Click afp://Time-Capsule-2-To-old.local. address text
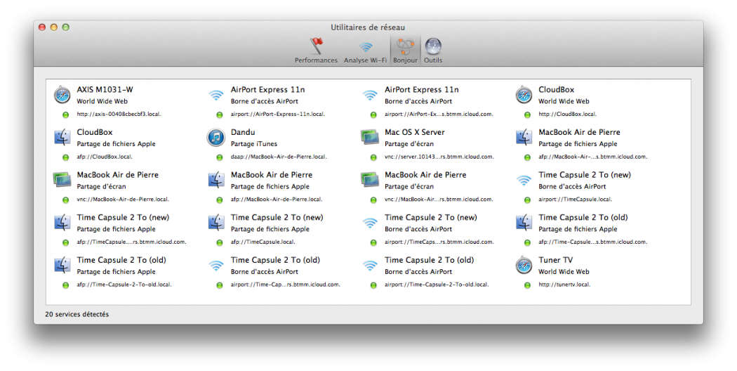This screenshot has height=371, width=737. [124, 285]
